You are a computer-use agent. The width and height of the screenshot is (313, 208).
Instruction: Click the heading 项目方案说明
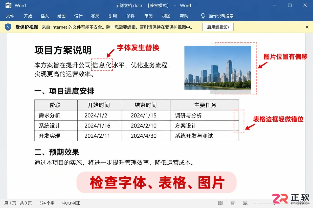pyautogui.click(x=63, y=50)
